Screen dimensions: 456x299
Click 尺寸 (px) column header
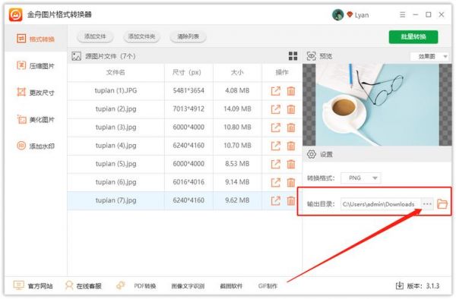187,73
